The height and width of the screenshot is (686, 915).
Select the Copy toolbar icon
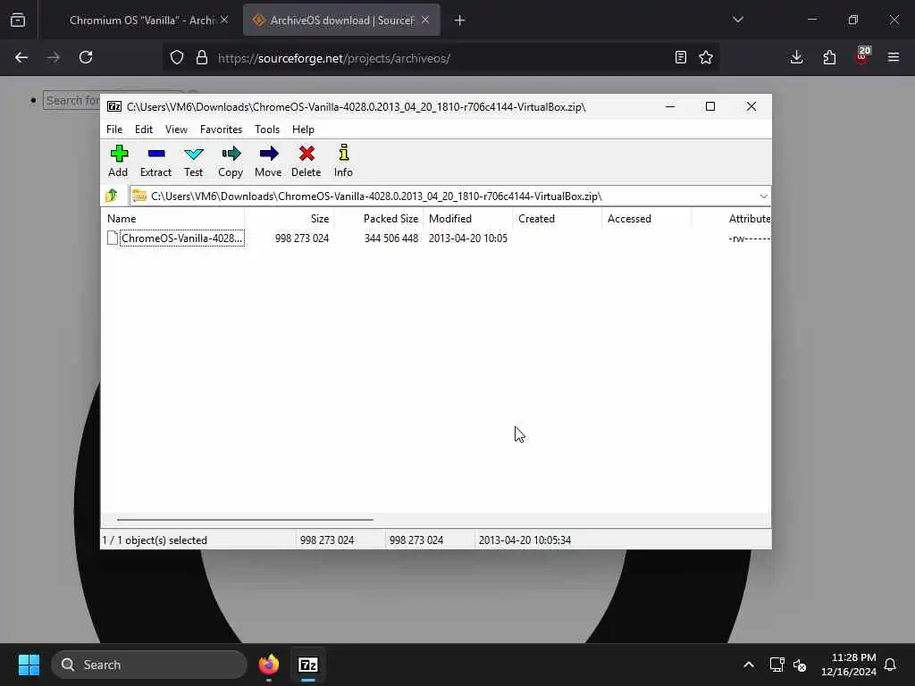[231, 161]
